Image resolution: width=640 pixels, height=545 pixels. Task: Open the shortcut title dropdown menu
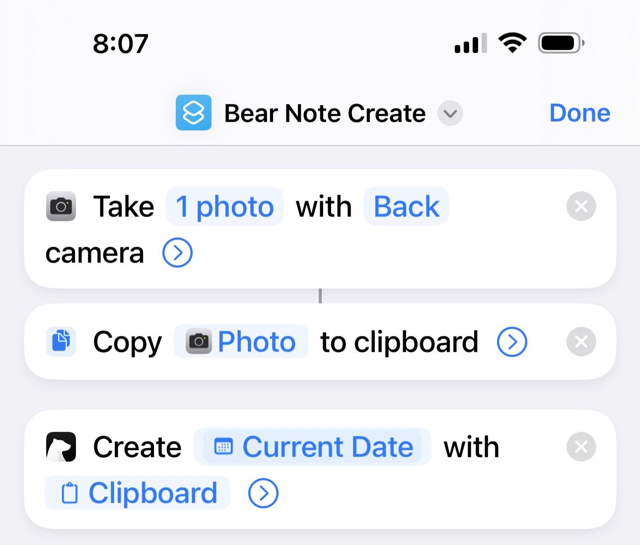pyautogui.click(x=450, y=113)
